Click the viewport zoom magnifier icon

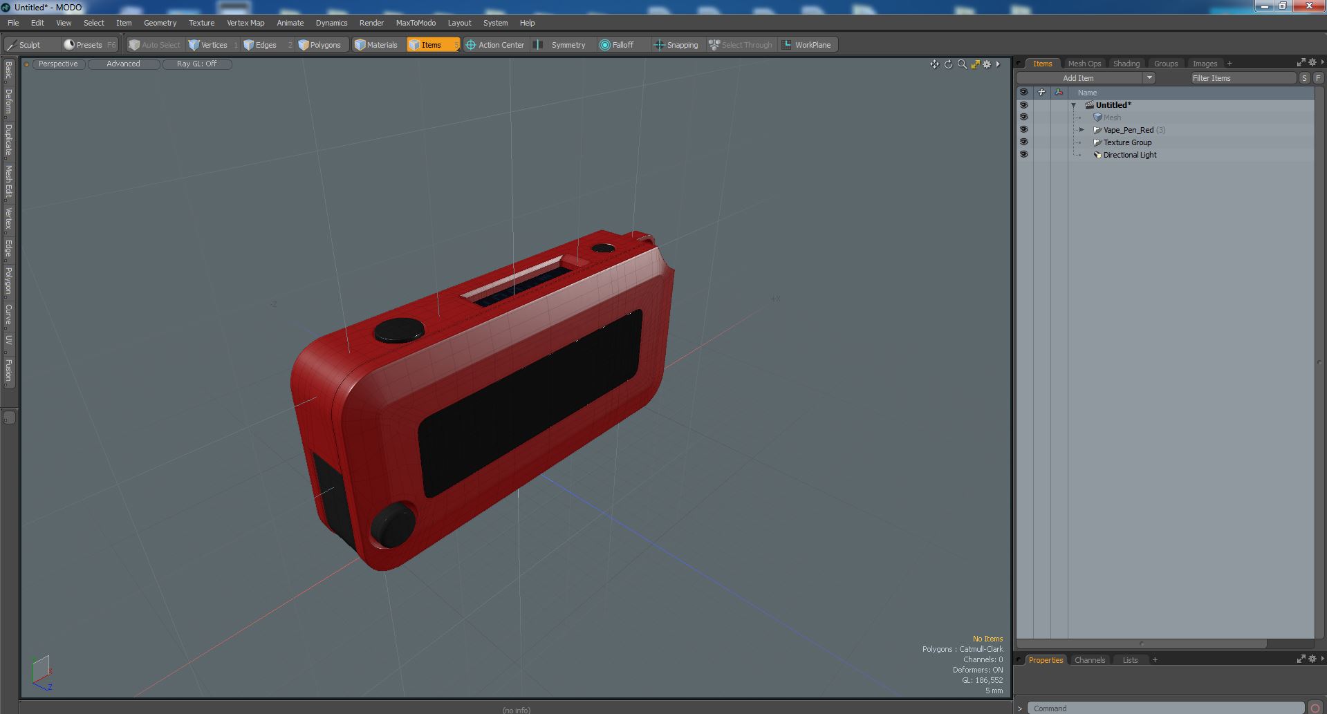(x=962, y=64)
